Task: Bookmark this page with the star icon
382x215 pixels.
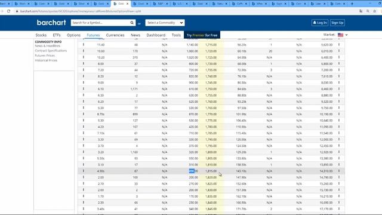Action: (374, 11)
